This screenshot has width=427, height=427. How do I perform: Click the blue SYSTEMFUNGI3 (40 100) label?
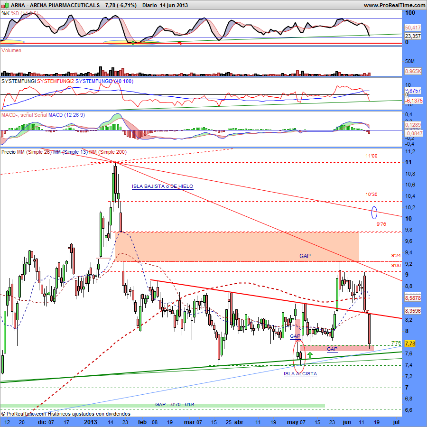104,81
